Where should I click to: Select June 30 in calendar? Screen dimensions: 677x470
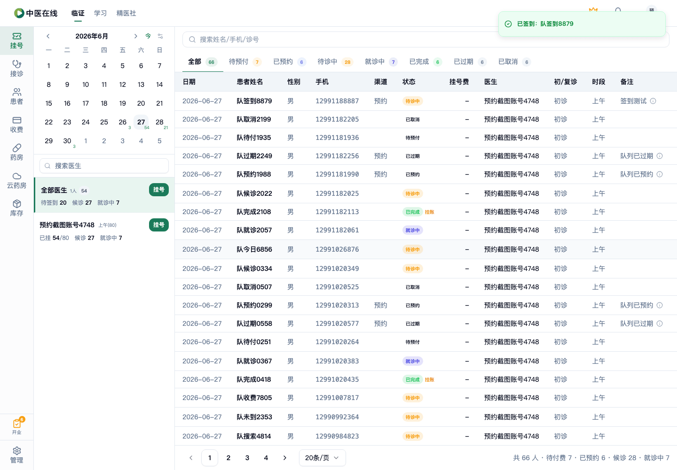pos(67,141)
